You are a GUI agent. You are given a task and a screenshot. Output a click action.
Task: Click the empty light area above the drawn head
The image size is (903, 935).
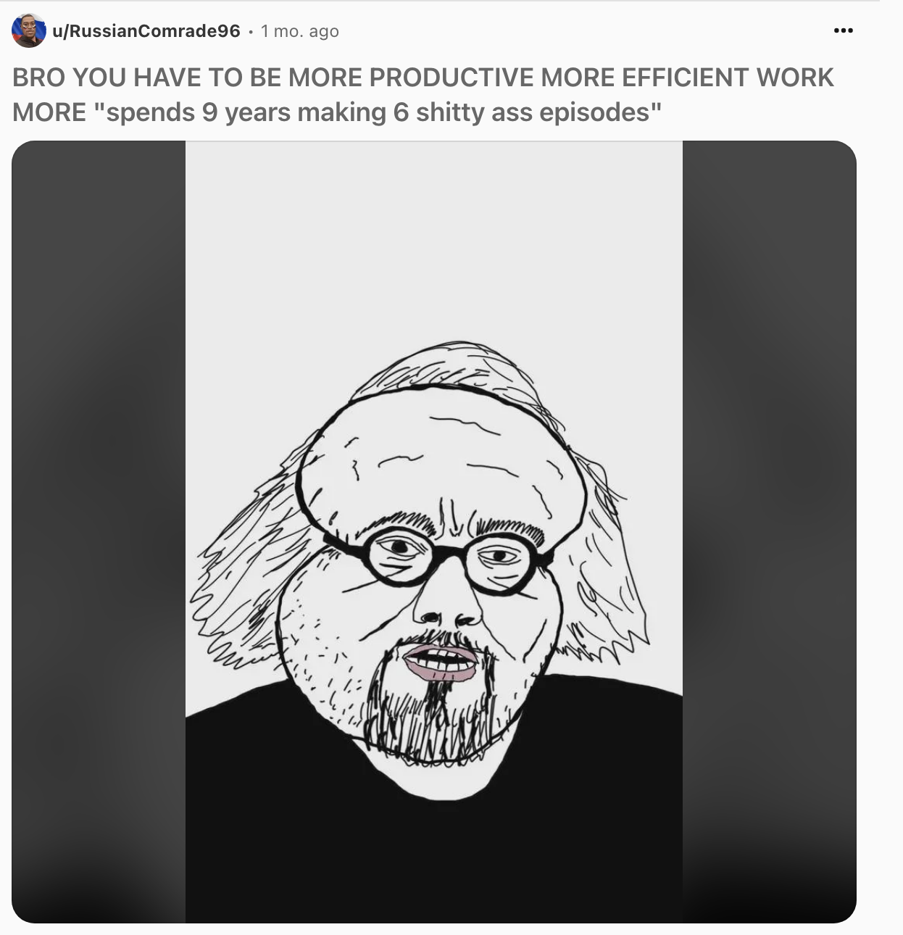(434, 239)
